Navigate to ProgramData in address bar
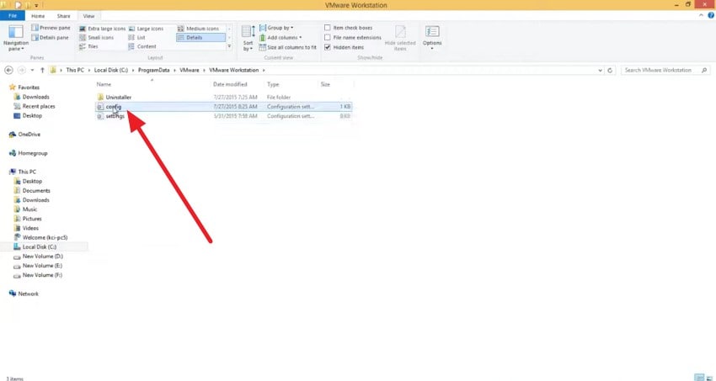This screenshot has width=716, height=381. pyautogui.click(x=154, y=70)
